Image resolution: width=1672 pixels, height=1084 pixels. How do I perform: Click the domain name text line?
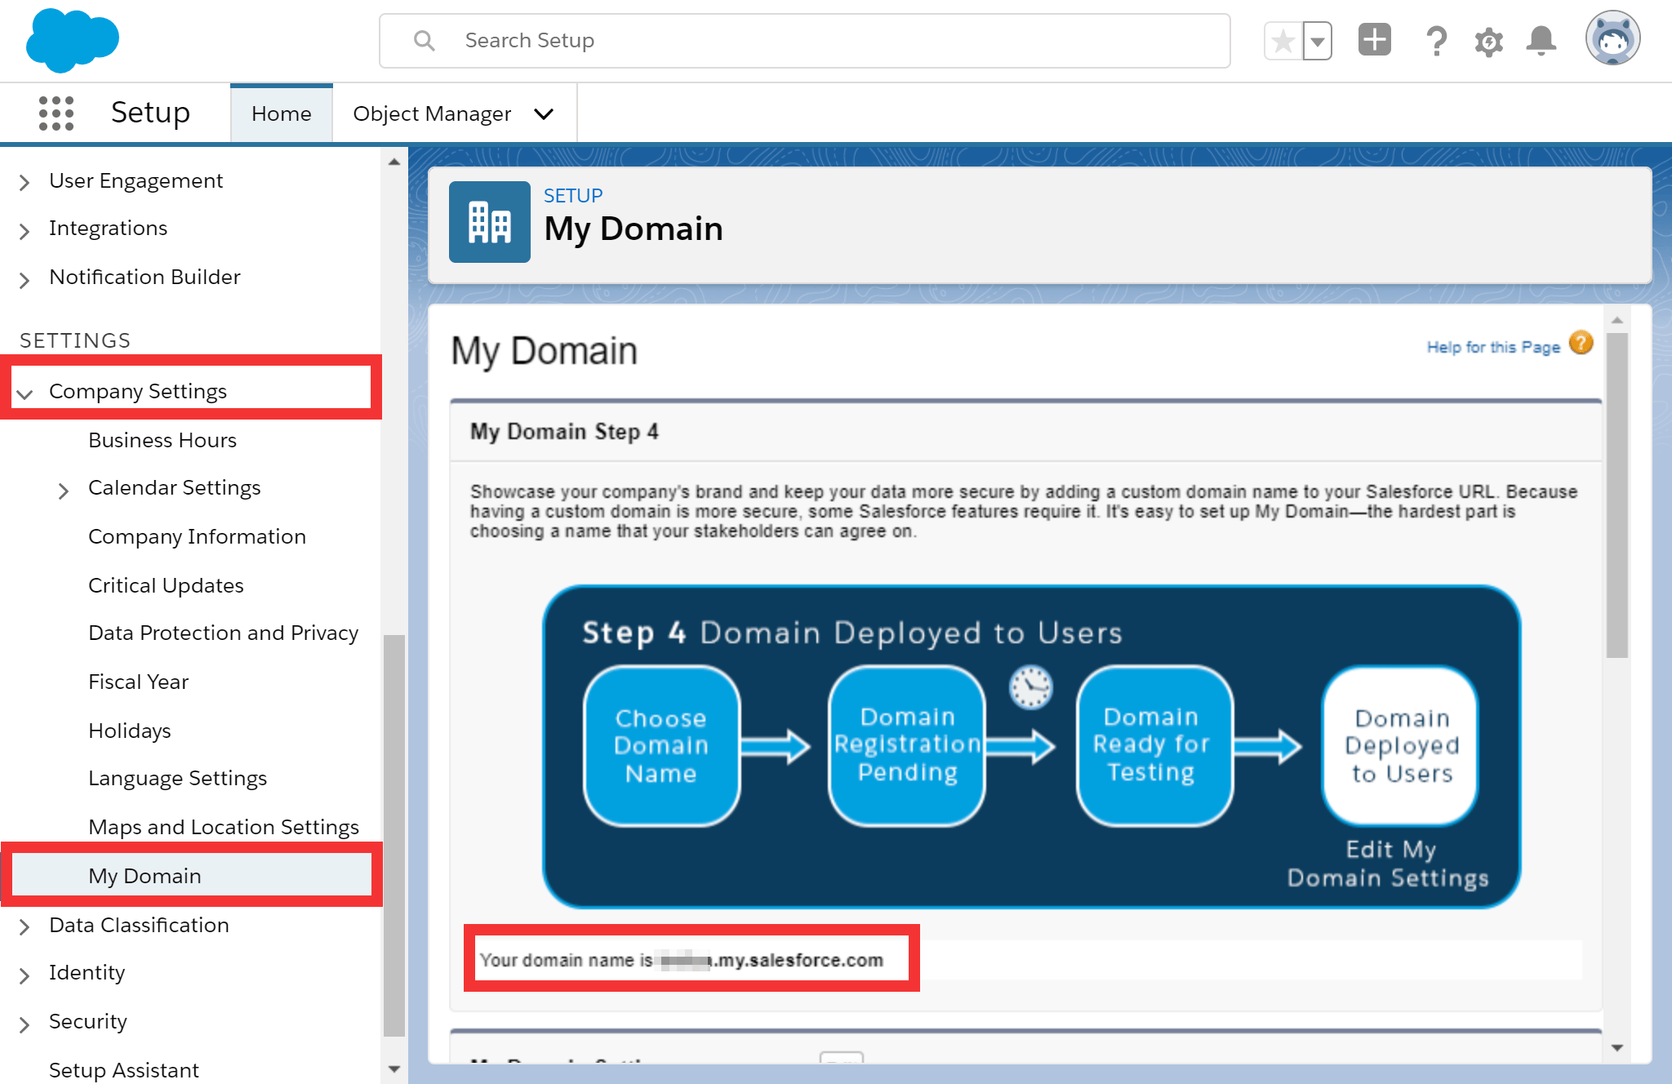pos(682,960)
